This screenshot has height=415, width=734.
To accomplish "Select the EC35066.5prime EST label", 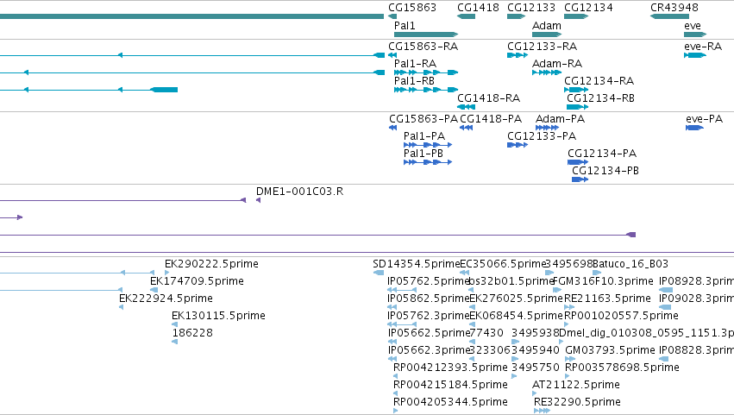I will coord(503,264).
